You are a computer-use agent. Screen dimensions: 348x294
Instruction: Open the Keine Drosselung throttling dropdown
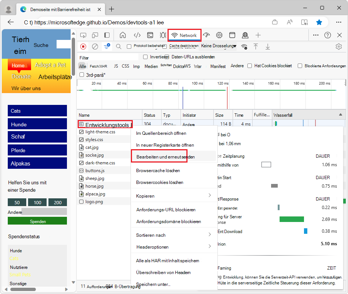[x=218, y=47]
